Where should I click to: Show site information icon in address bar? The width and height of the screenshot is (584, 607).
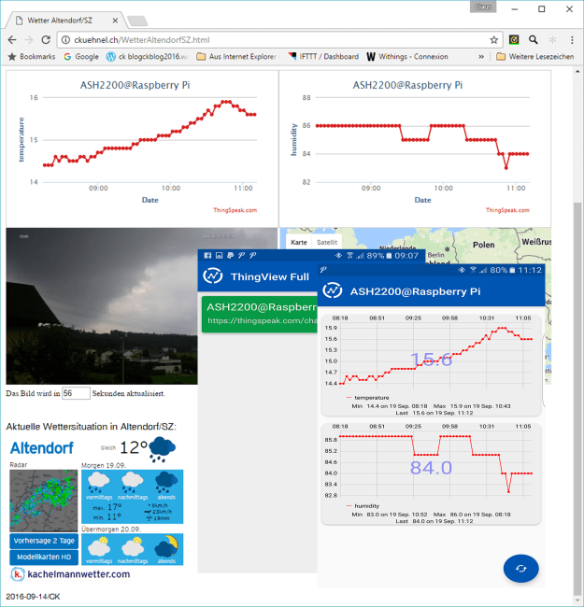(65, 40)
